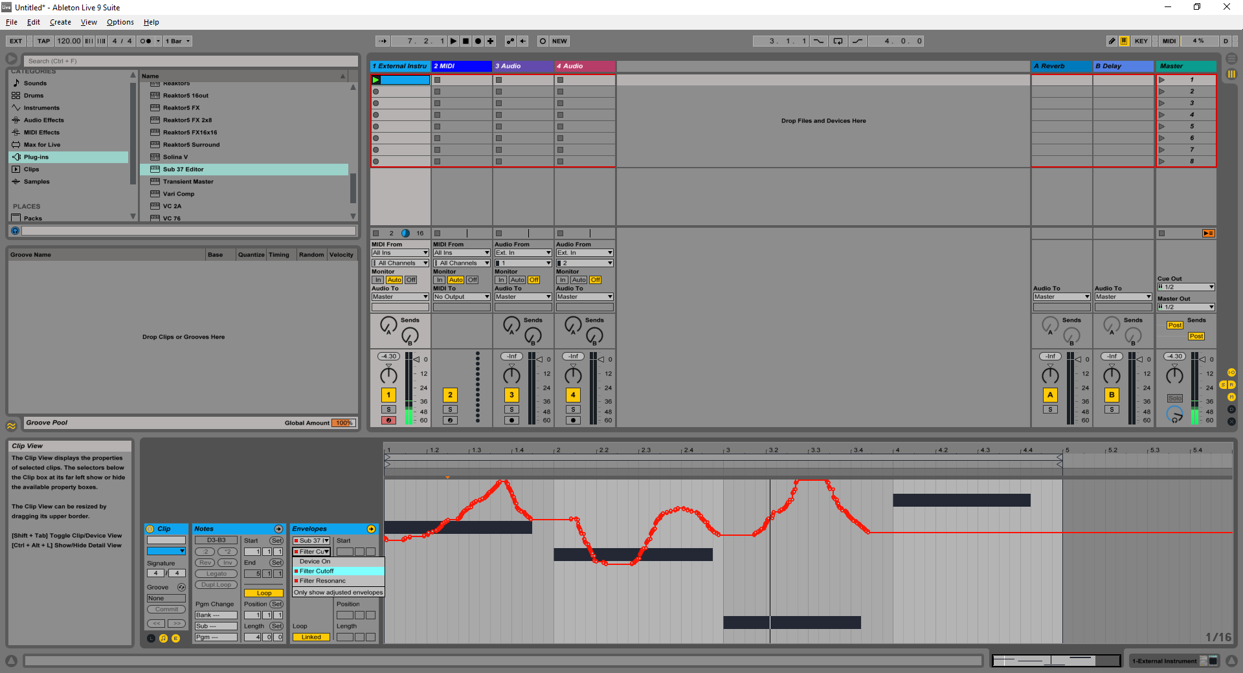
Task: Click the transport Stop button
Action: click(465, 41)
